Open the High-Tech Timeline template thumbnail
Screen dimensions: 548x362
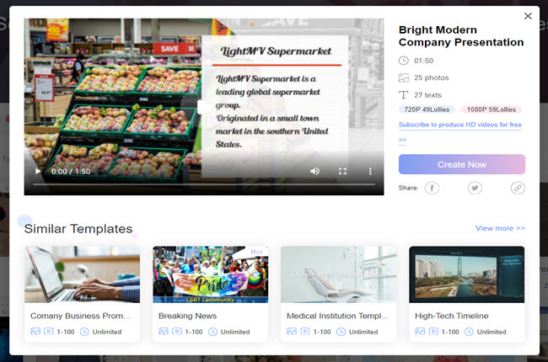coord(466,274)
